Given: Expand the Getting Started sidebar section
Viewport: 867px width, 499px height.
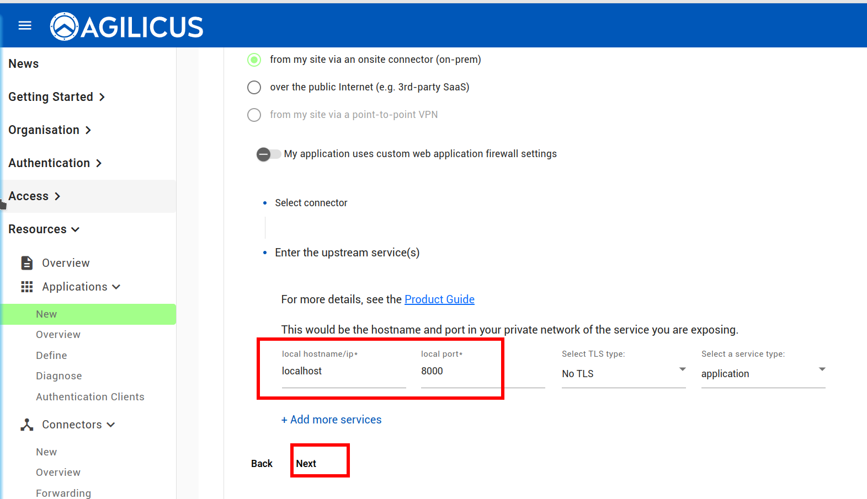Looking at the screenshot, I should (x=56, y=97).
